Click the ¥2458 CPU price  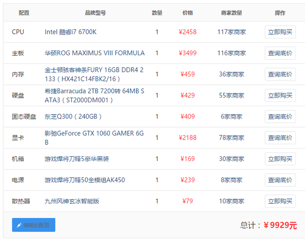[187, 32]
